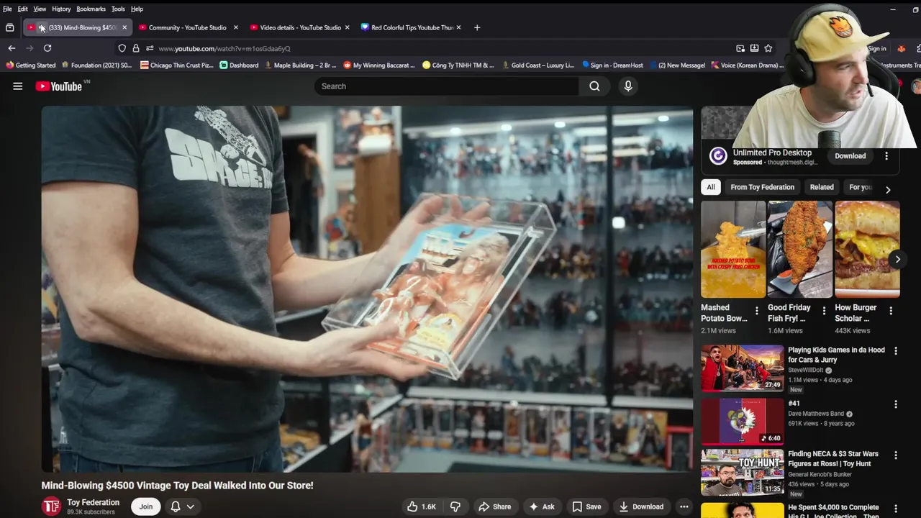The width and height of the screenshot is (921, 518).
Task: Click the Ask button
Action: [x=541, y=506]
